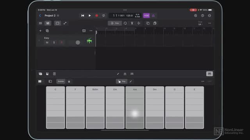Play the G chord strip
The image size is (250, 140).
coord(175,107)
